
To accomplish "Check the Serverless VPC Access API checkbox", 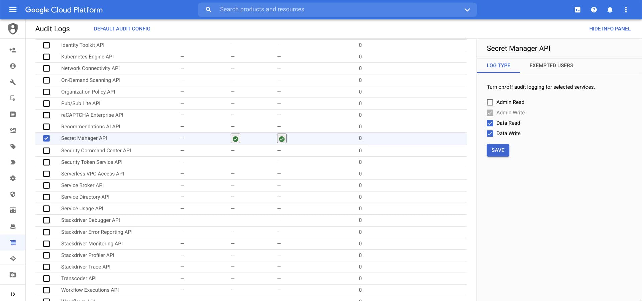I will coord(46,174).
